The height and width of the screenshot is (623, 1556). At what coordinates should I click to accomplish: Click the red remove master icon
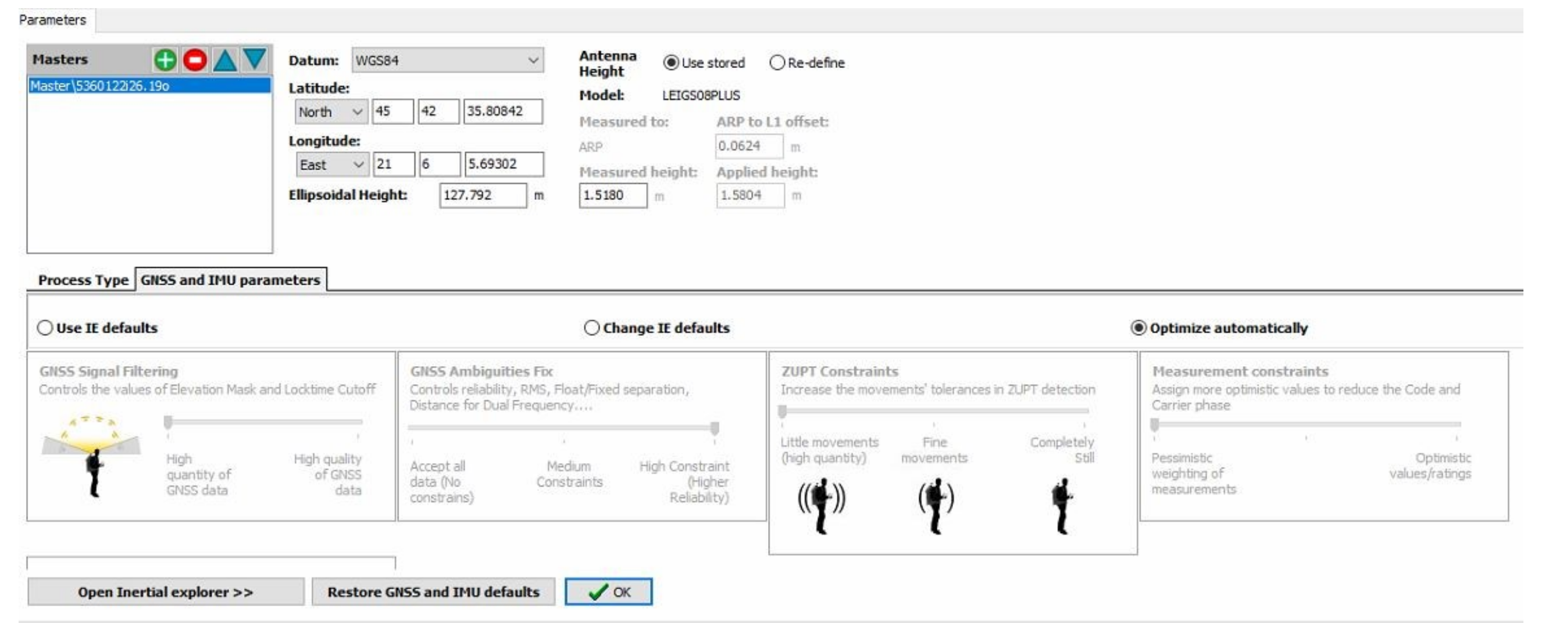[x=194, y=60]
